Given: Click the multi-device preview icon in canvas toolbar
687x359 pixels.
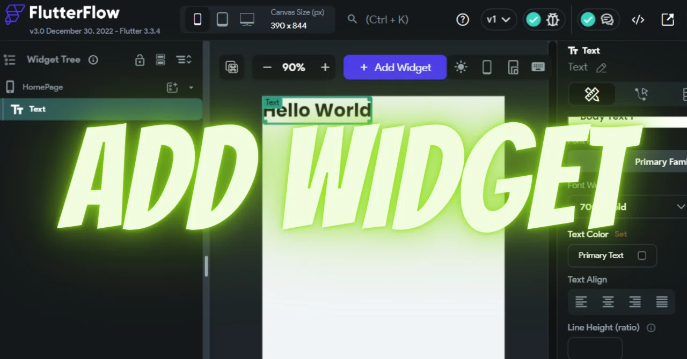Looking at the screenshot, I should [x=513, y=67].
